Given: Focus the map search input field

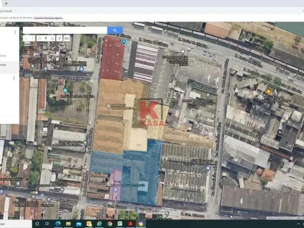Looking at the screenshot, I should (65, 30).
